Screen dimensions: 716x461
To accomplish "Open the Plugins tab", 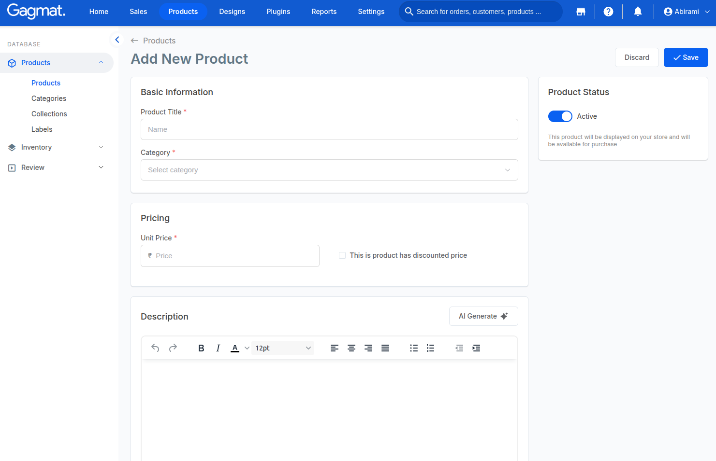I will click(278, 12).
